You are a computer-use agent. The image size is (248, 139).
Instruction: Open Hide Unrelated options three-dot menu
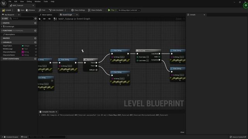click(65, 10)
